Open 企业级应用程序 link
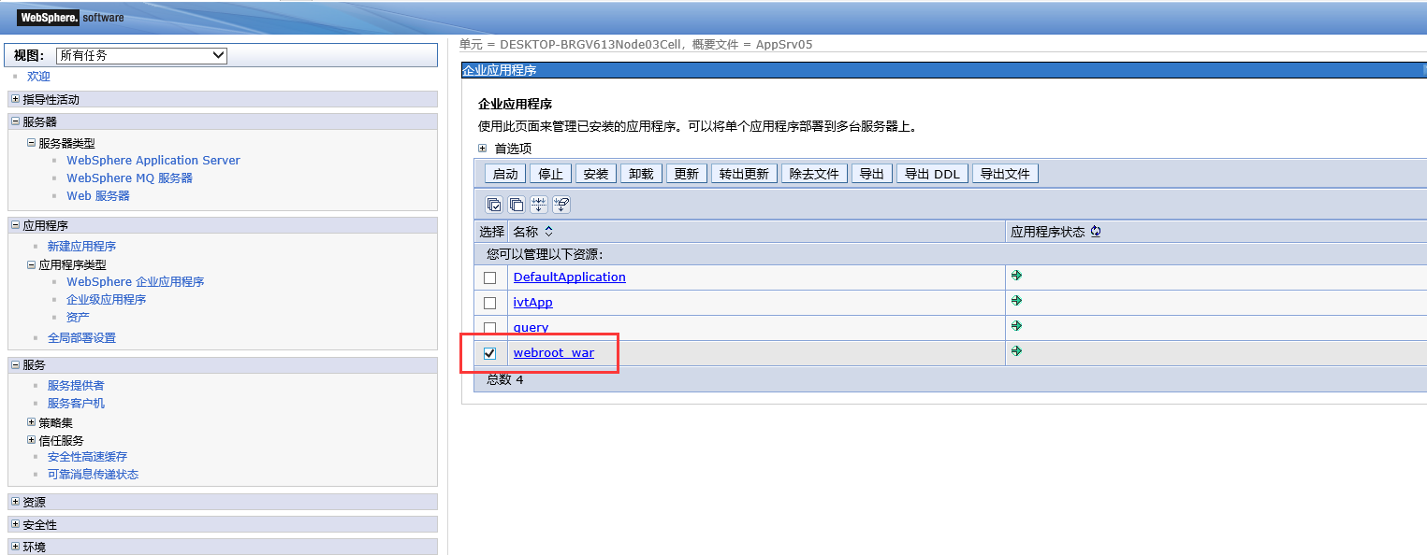 (x=107, y=300)
